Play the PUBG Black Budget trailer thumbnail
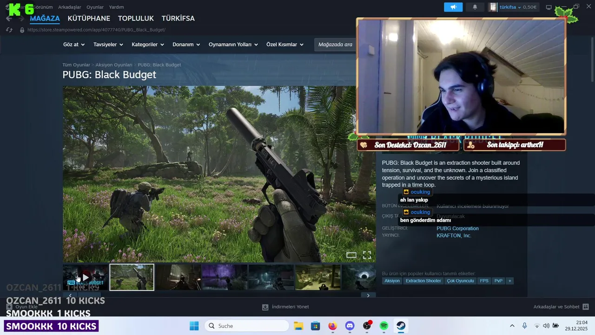Screen dimensions: 595x335 [x=86, y=277]
